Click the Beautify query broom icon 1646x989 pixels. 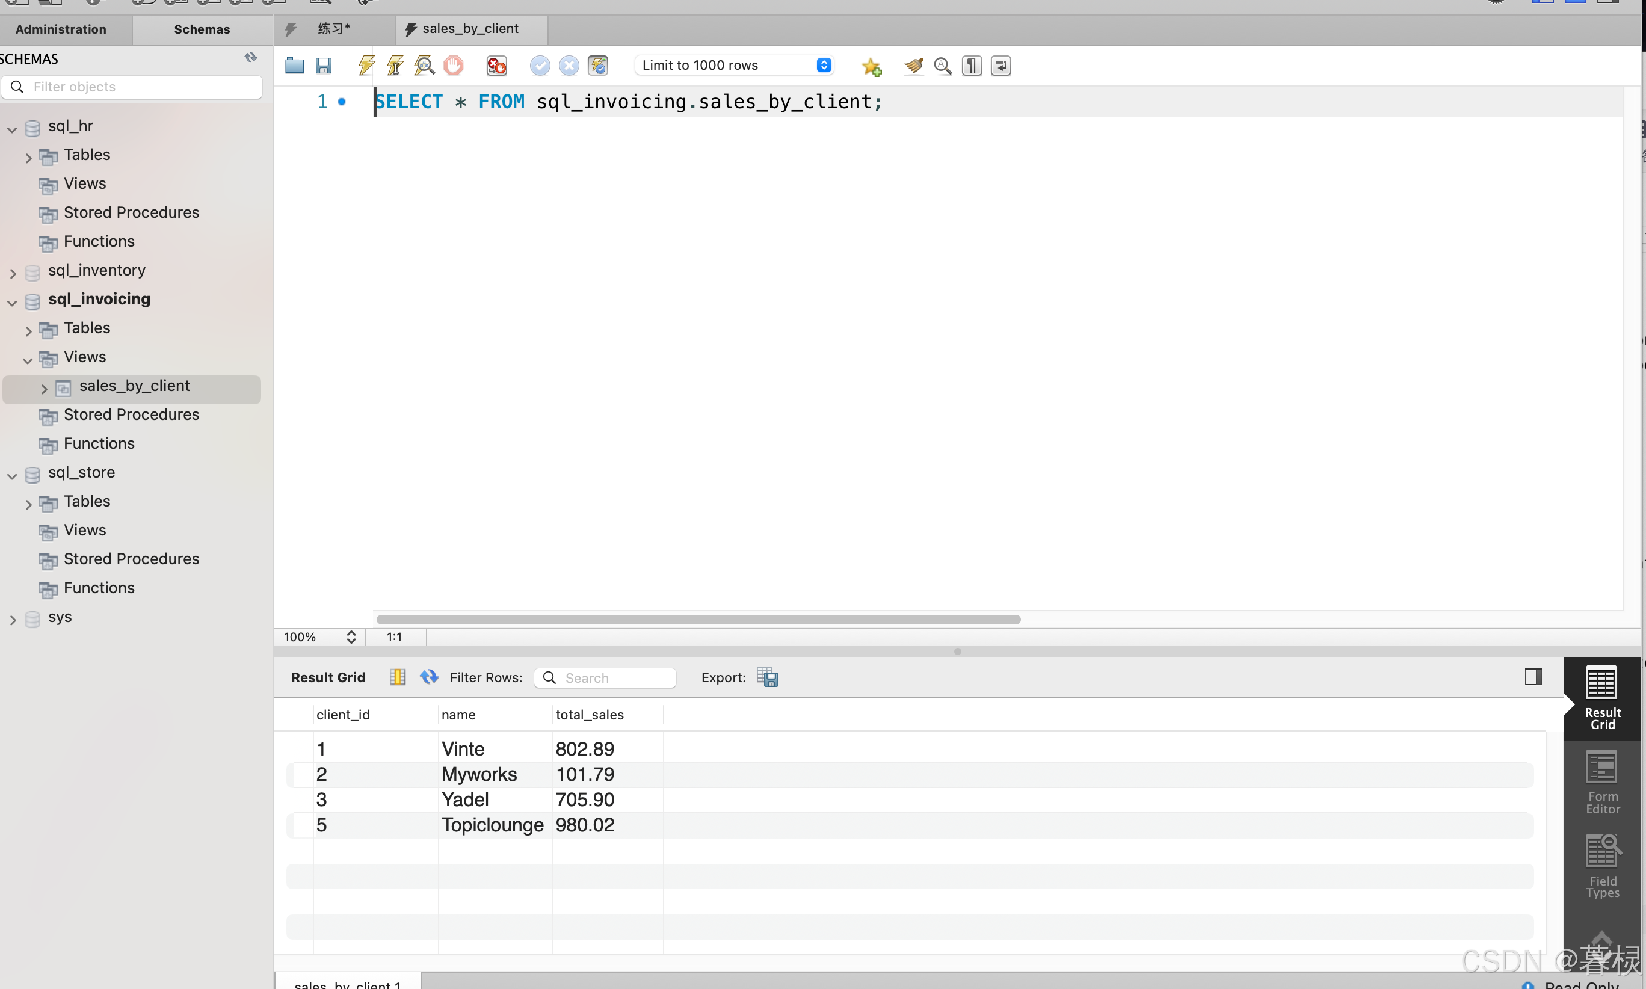[914, 66]
